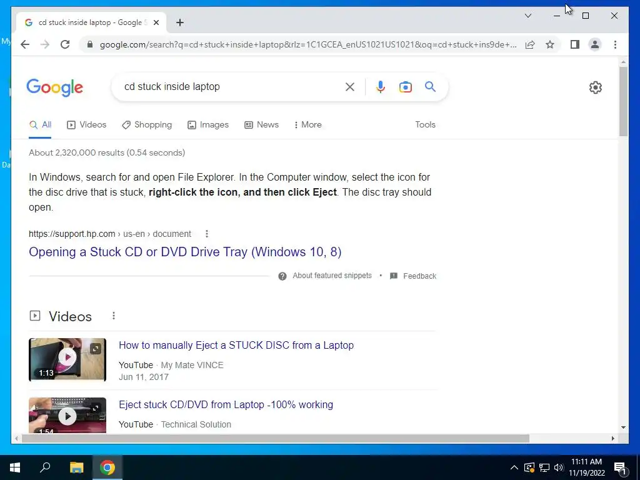The image size is (640, 480).
Task: Click the browser back arrow
Action: pos(25,44)
